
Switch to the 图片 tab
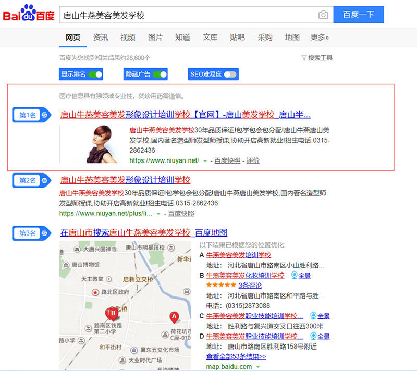click(155, 37)
